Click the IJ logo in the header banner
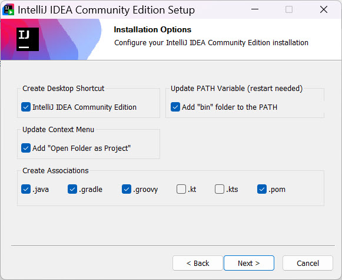 click(x=28, y=39)
